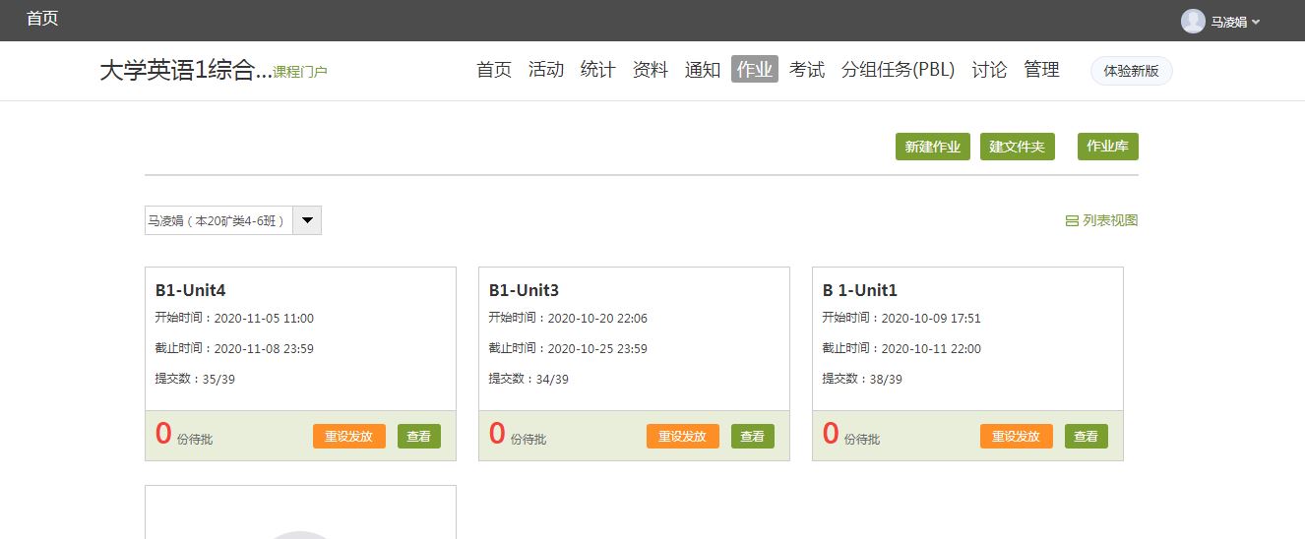The height and width of the screenshot is (539, 1305).
Task: Click 查看 on the B1-Unit3 card
Action: click(753, 436)
